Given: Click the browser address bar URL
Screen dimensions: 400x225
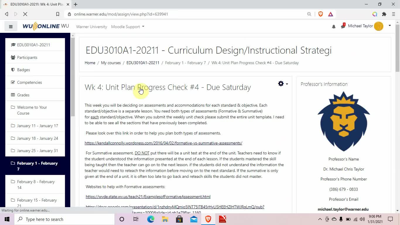Looking at the screenshot, I should 121,14.
